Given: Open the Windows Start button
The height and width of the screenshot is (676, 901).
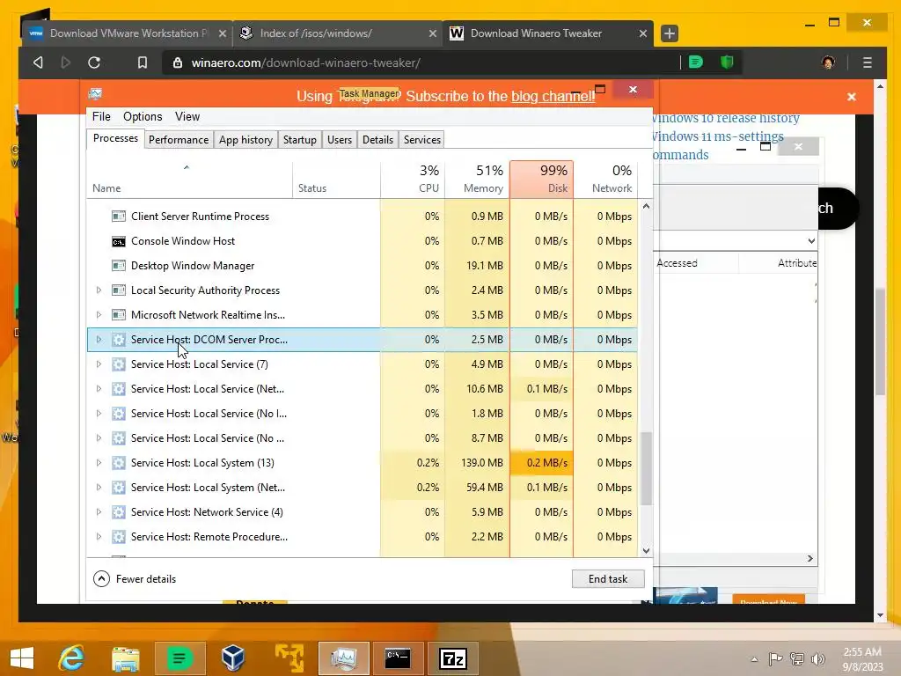Looking at the screenshot, I should [x=22, y=658].
